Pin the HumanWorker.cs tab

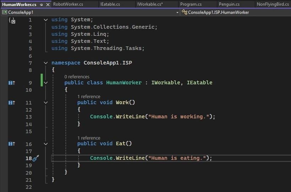pyautogui.click(x=41, y=5)
